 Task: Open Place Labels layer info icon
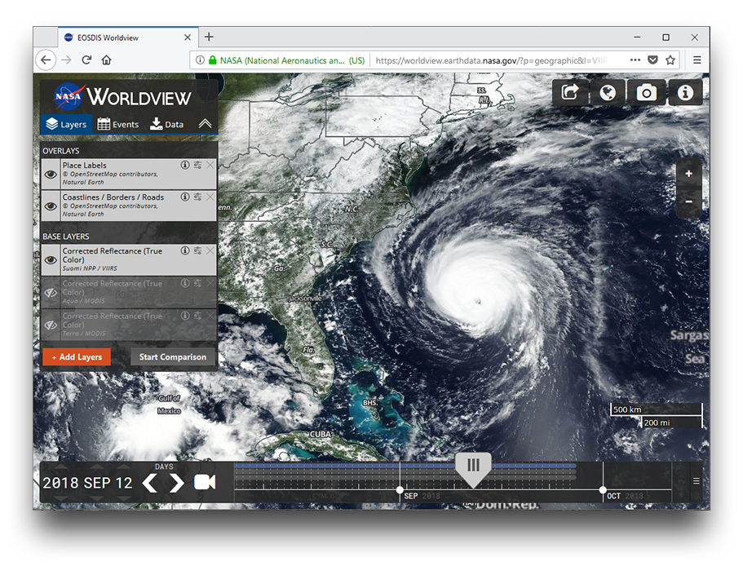pos(185,165)
